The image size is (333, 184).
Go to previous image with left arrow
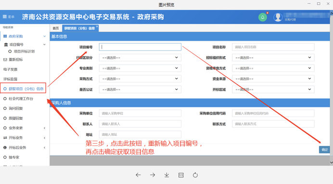(x=138, y=175)
